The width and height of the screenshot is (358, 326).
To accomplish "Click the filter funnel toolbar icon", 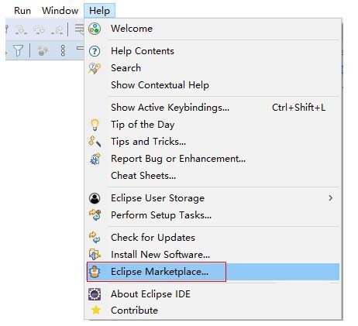I will [x=18, y=50].
